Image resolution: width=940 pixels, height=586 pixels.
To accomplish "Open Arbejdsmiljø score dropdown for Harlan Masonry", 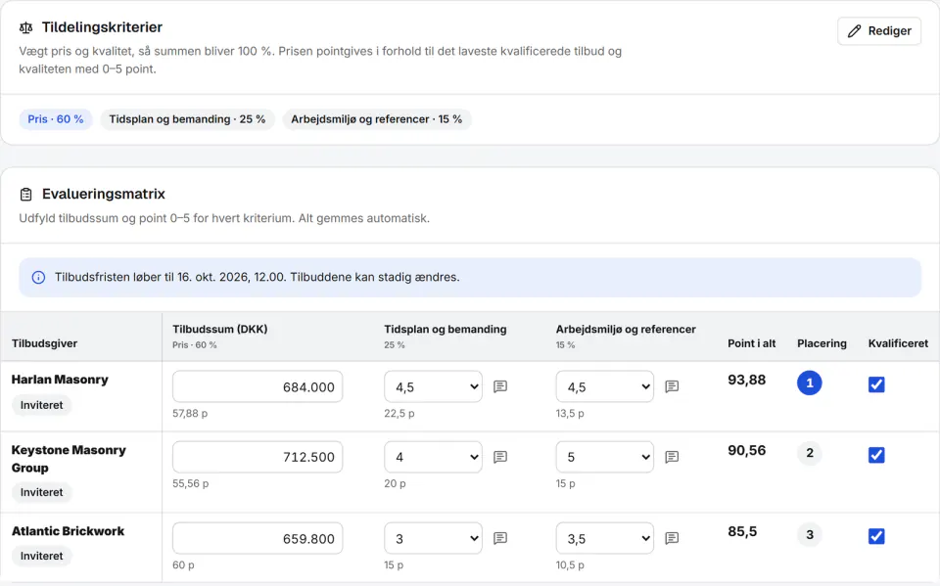I will [604, 386].
